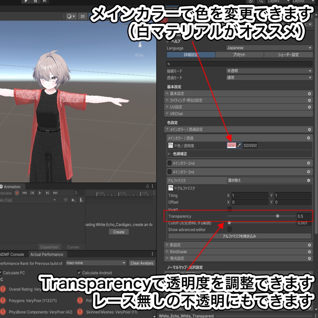318x318 pixels.
Task: Toggle Show advanced editor checkbox
Action: (x=229, y=229)
